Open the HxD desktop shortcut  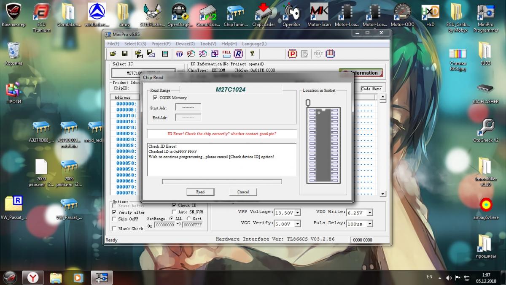(x=430, y=15)
